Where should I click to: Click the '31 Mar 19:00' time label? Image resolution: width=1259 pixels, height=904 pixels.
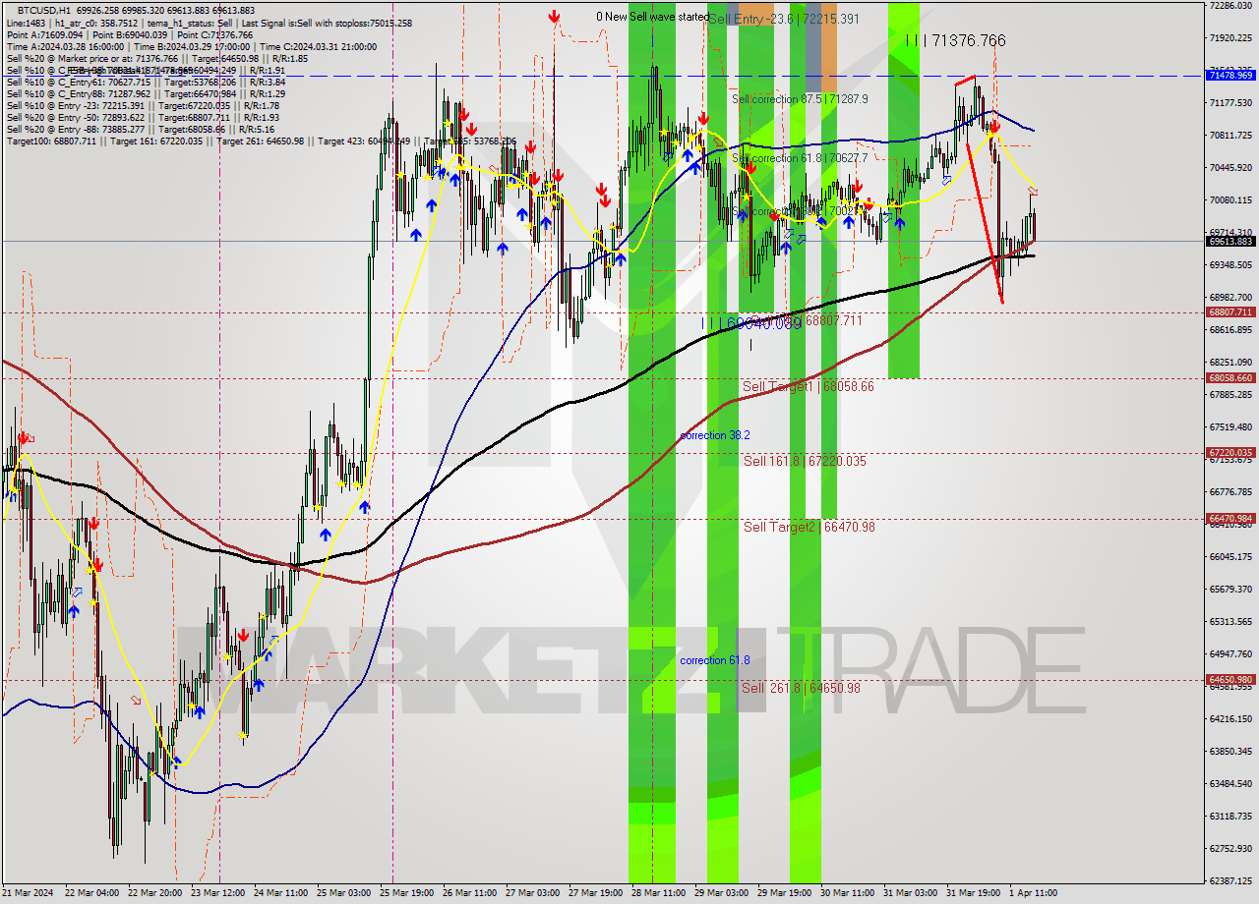tap(973, 893)
